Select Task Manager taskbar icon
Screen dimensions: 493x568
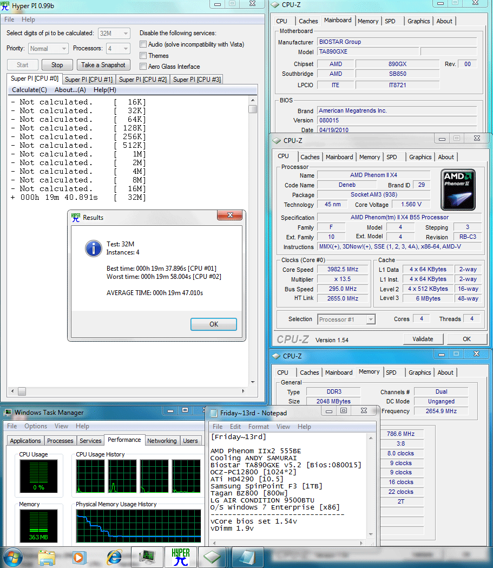tap(147, 558)
